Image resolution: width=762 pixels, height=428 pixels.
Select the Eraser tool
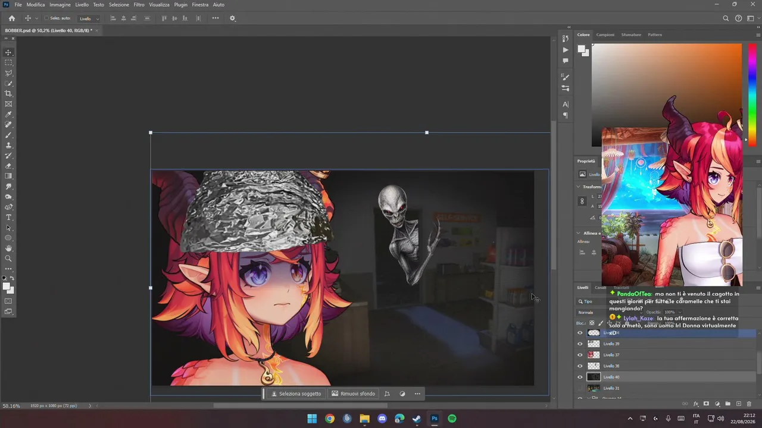click(8, 166)
